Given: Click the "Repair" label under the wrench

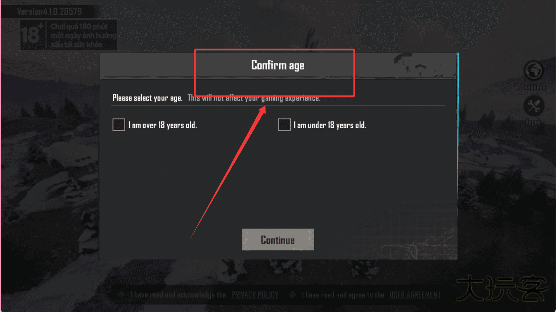Looking at the screenshot, I should pyautogui.click(x=533, y=122).
